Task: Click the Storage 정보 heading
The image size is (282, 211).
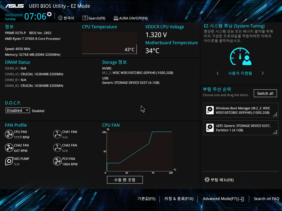Action: (x=114, y=62)
